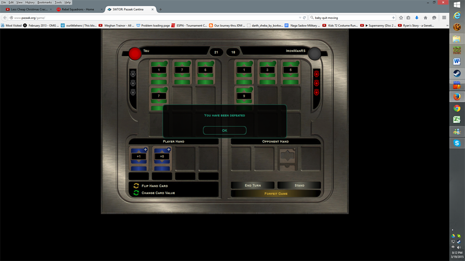Open the Bookmarks menu

(44, 2)
